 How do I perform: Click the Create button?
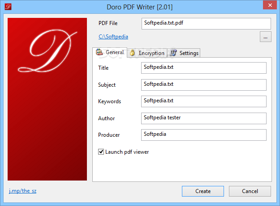(203, 191)
